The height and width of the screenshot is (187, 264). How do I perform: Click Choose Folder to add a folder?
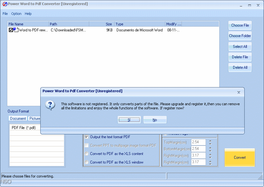tap(240, 36)
